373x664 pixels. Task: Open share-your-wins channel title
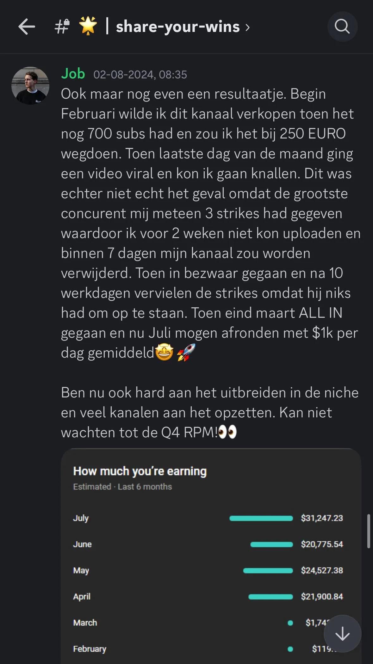pos(178,27)
